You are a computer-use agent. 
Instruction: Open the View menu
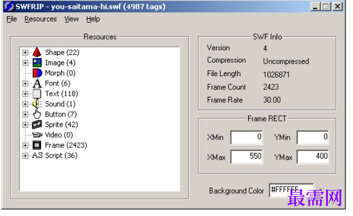point(71,19)
